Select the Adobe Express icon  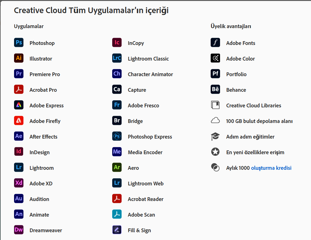19,105
